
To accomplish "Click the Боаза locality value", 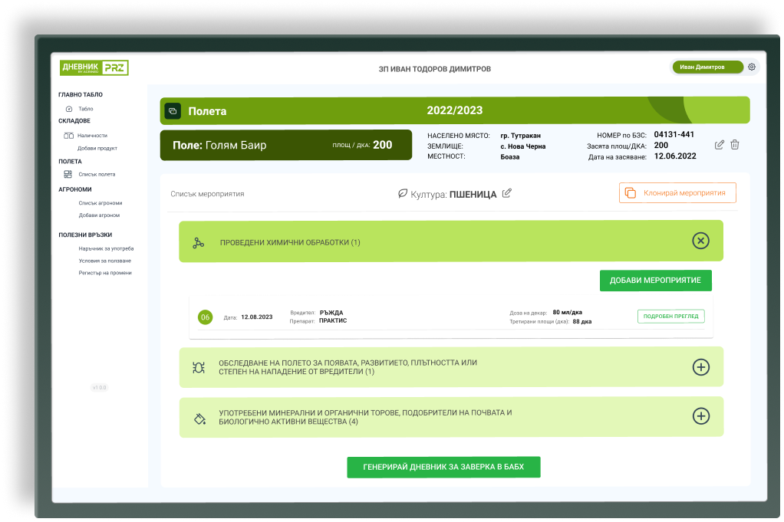I will point(510,157).
